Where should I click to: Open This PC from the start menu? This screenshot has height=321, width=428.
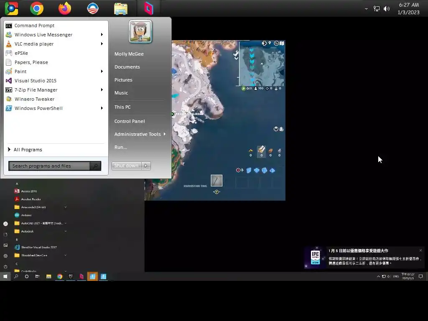point(122,107)
